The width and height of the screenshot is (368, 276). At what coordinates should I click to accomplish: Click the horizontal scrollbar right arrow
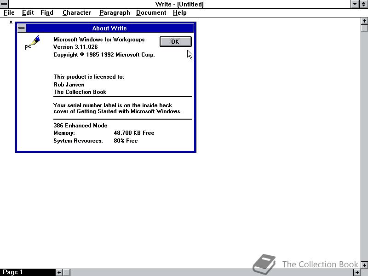(x=357, y=272)
